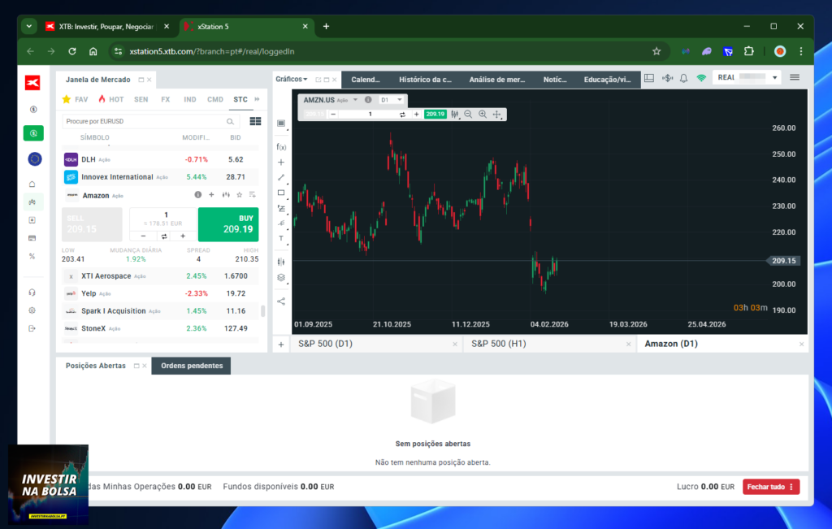Select the FX market category tab
This screenshot has width=832, height=529.
coord(166,99)
